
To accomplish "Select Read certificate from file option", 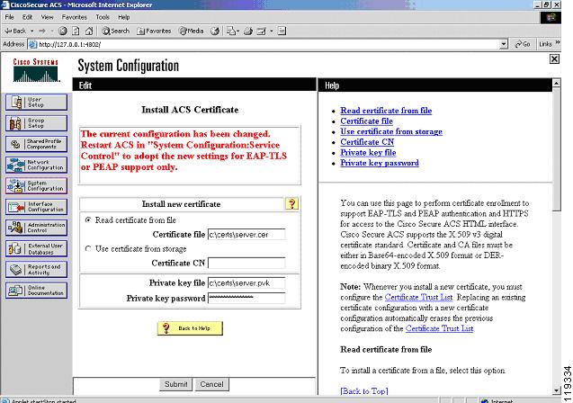I will 88,220.
